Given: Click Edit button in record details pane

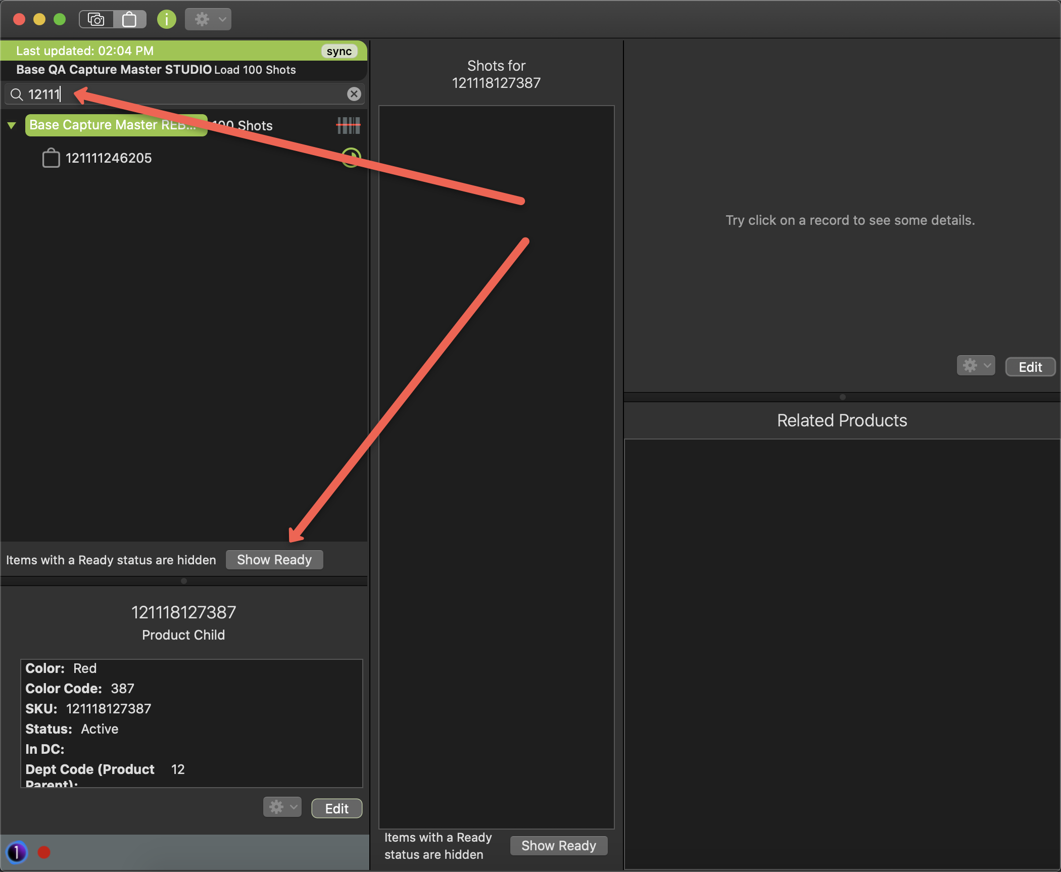Looking at the screenshot, I should point(1030,367).
